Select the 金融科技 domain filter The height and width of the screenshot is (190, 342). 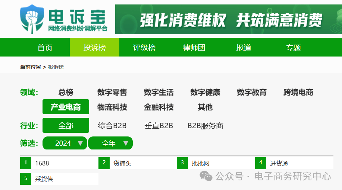tap(159, 107)
